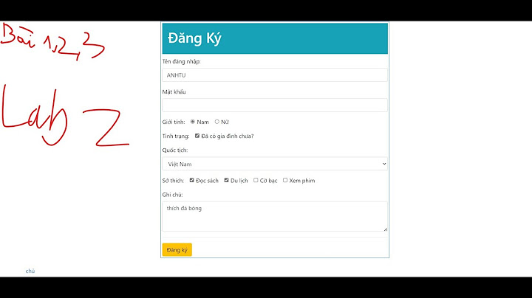Click the Ghi chú label
Image resolution: width=532 pixels, height=298 pixels.
tap(172, 195)
